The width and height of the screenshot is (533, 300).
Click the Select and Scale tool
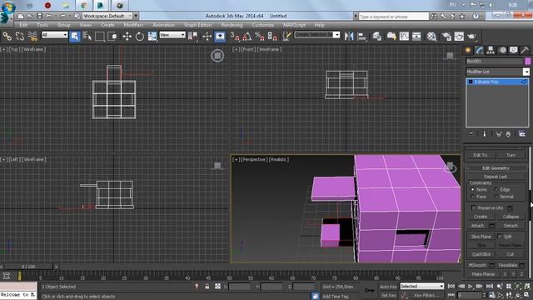(152, 36)
